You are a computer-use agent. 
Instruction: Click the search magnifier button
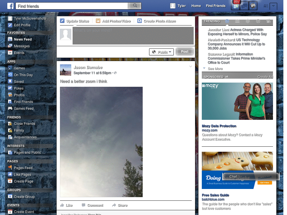tap(135, 6)
